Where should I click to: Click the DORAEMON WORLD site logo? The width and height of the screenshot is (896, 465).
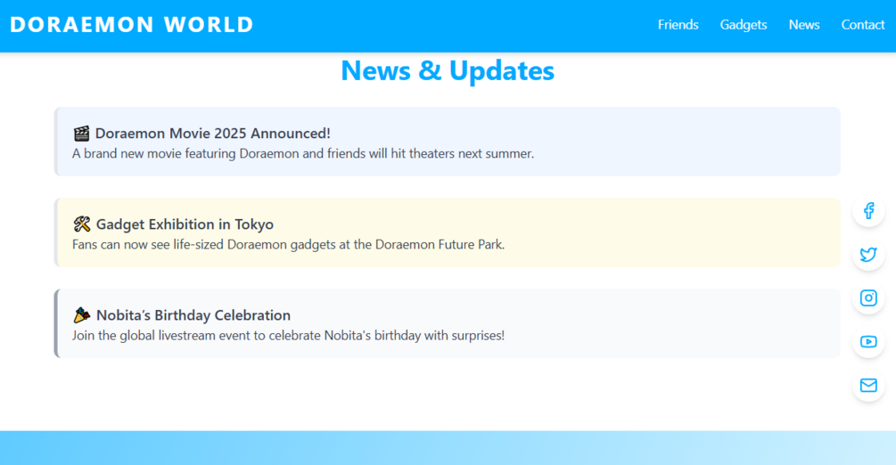pos(131,25)
